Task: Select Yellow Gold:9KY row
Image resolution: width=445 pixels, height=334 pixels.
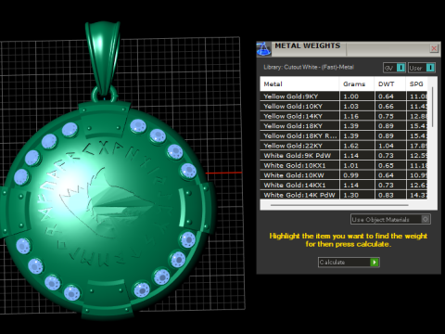Action: pyautogui.click(x=344, y=96)
